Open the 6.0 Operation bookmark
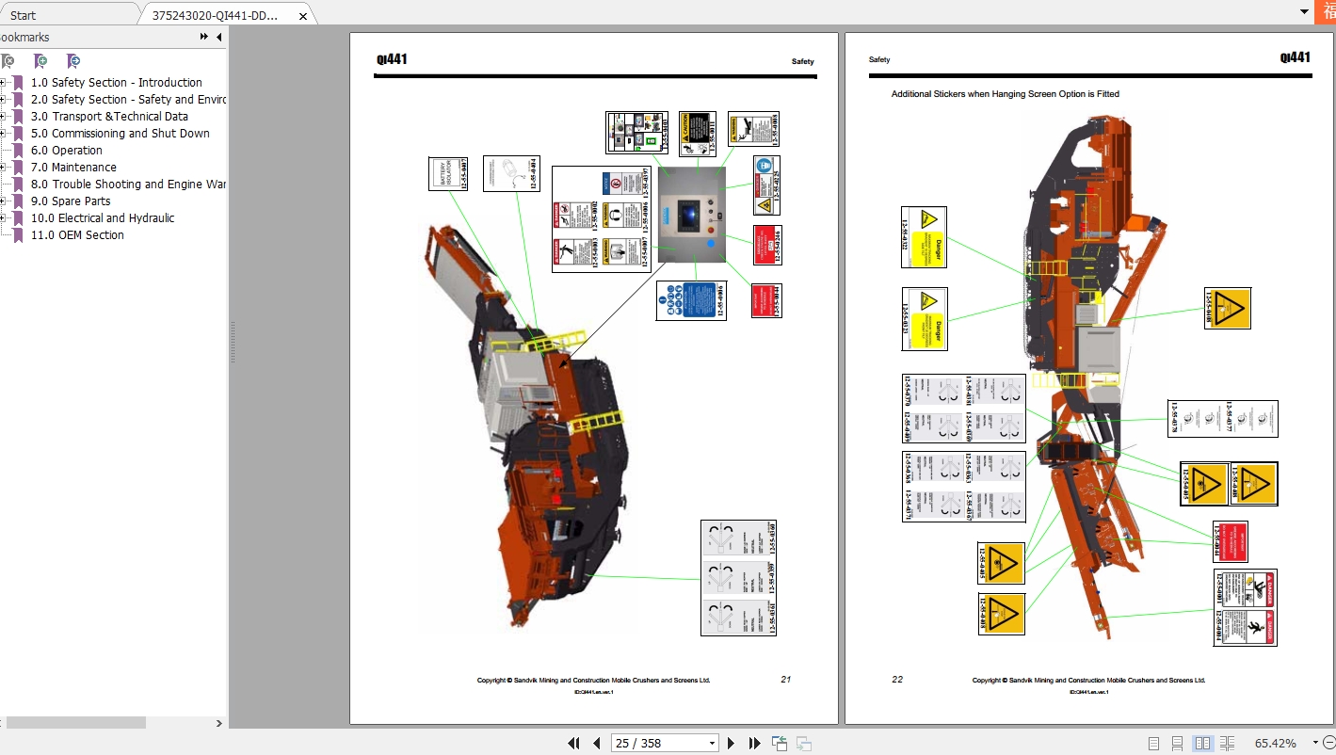This screenshot has height=755, width=1336. point(66,150)
